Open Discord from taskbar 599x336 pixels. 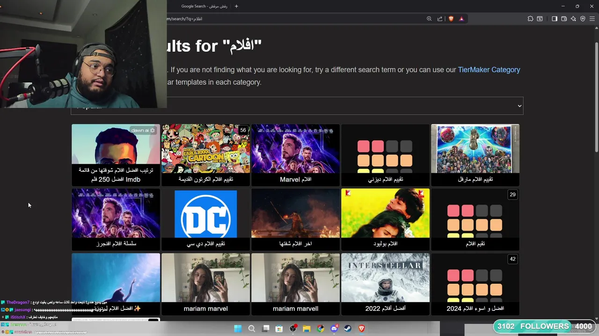(x=334, y=329)
